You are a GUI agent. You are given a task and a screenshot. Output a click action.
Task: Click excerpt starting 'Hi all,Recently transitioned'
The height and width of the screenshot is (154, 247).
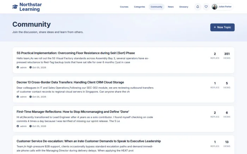[85, 119]
